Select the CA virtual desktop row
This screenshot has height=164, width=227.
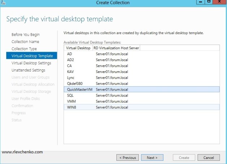coord(142,66)
